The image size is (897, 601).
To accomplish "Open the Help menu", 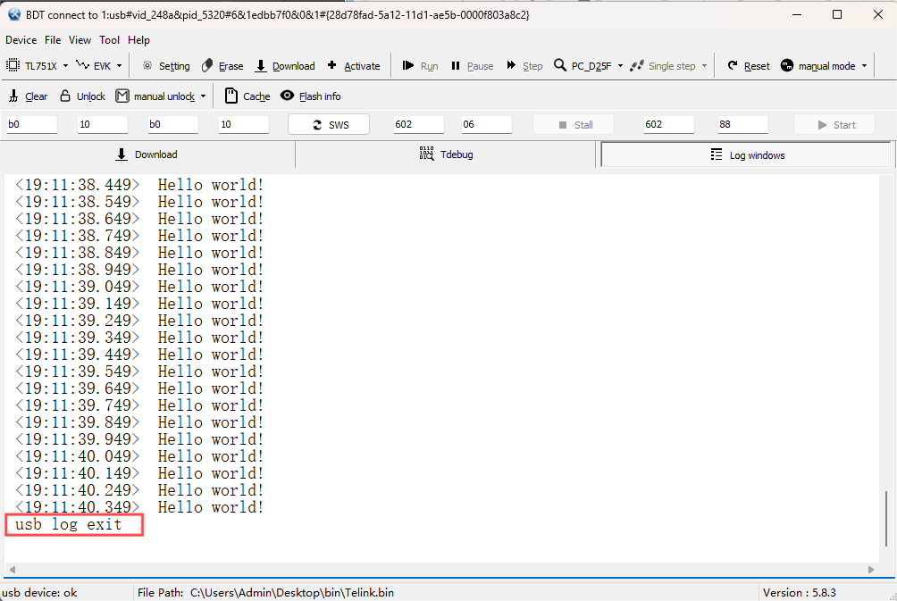I will coord(138,40).
